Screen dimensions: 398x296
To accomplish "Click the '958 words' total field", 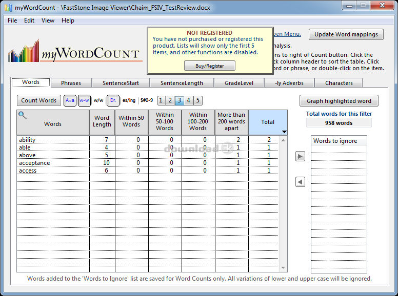I will [x=339, y=123].
